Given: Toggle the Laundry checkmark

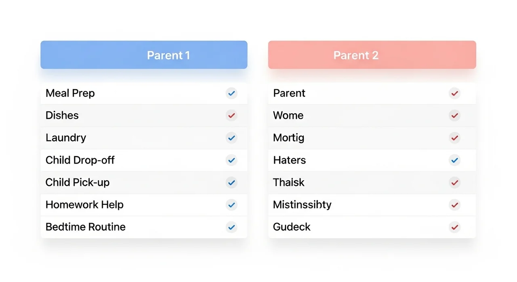Looking at the screenshot, I should click(231, 138).
